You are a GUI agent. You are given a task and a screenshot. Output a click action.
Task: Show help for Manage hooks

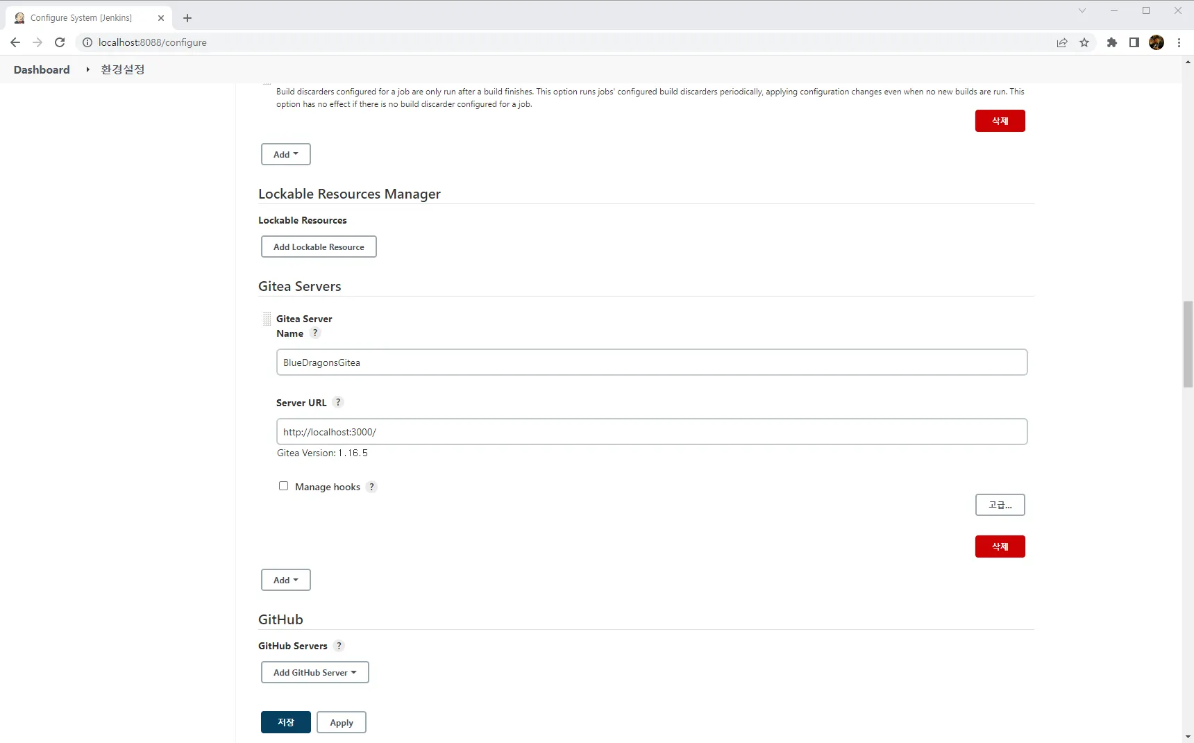click(371, 487)
